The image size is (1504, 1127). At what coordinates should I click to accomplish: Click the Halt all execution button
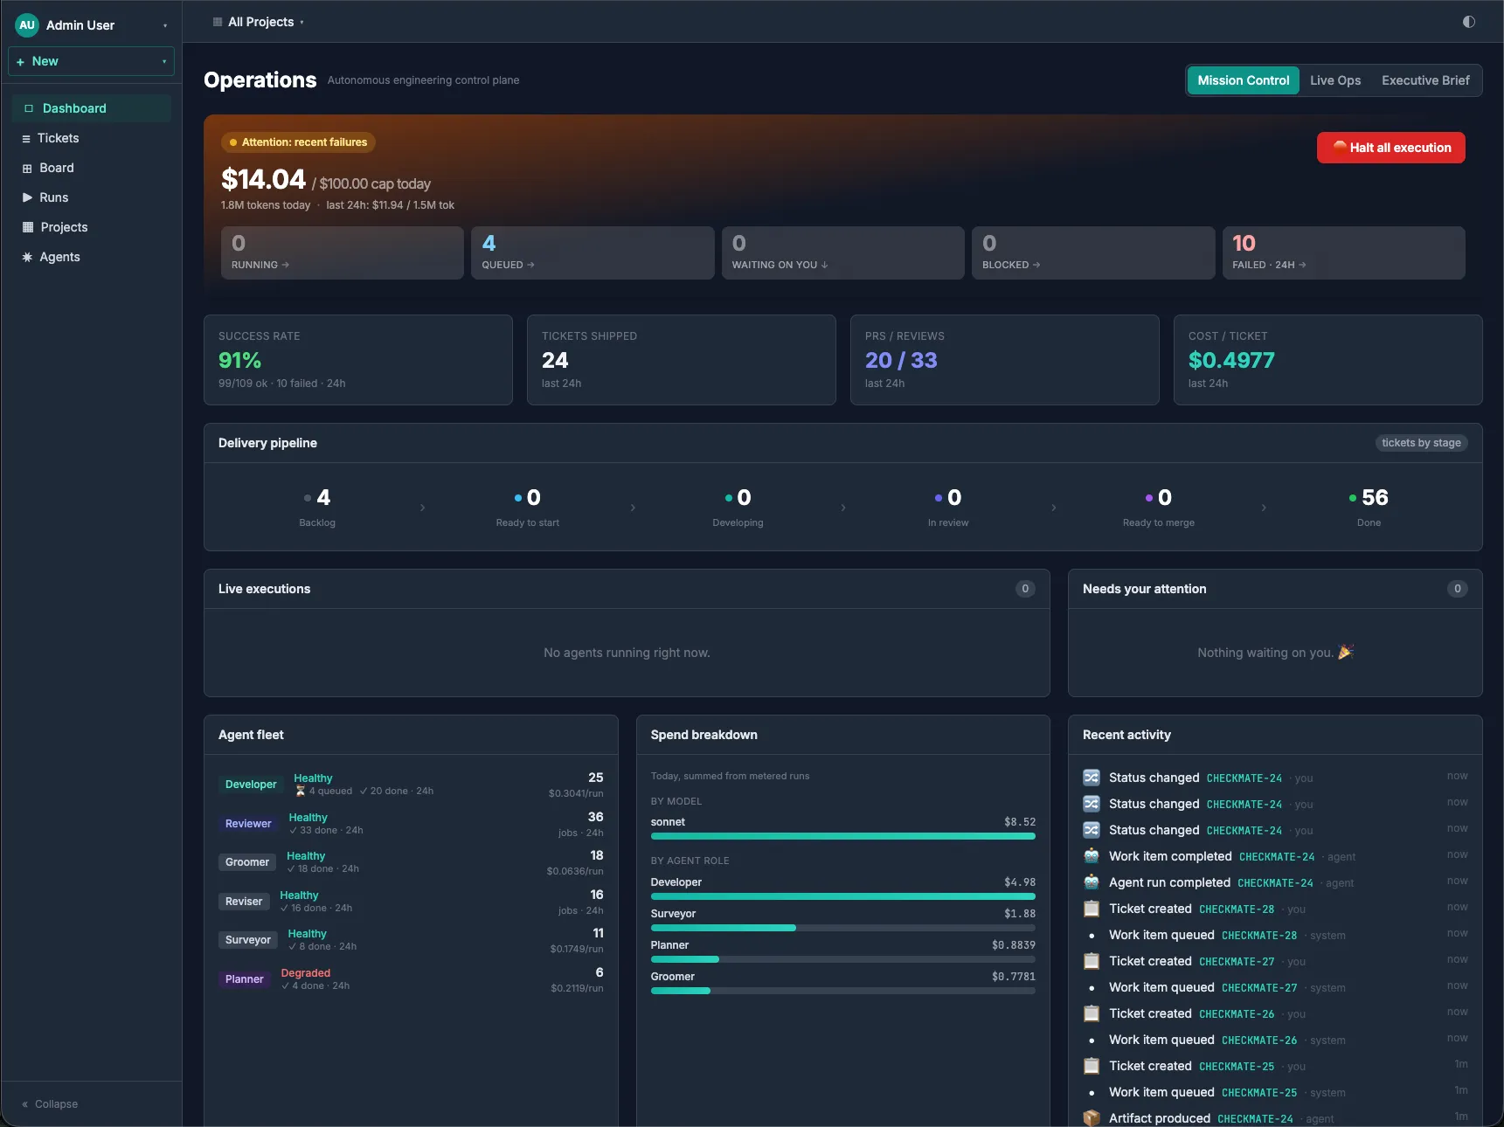1391,148
